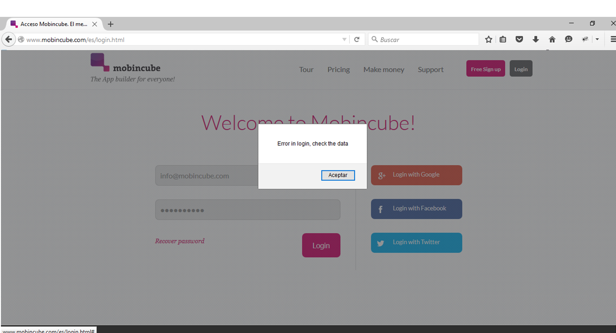Click the header Login button
Screen dimensions: 616x333
[521, 69]
